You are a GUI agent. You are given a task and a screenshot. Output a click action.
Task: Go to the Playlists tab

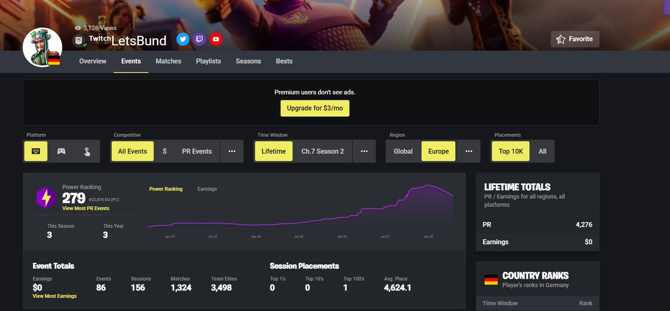[x=208, y=61]
